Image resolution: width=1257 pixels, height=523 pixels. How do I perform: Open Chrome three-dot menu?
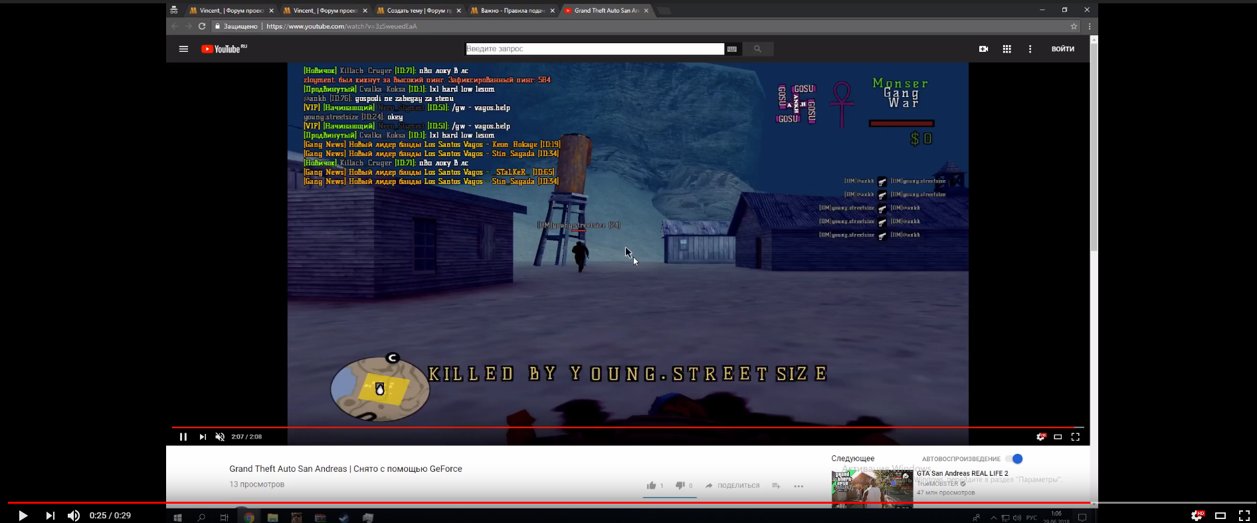tap(1090, 26)
